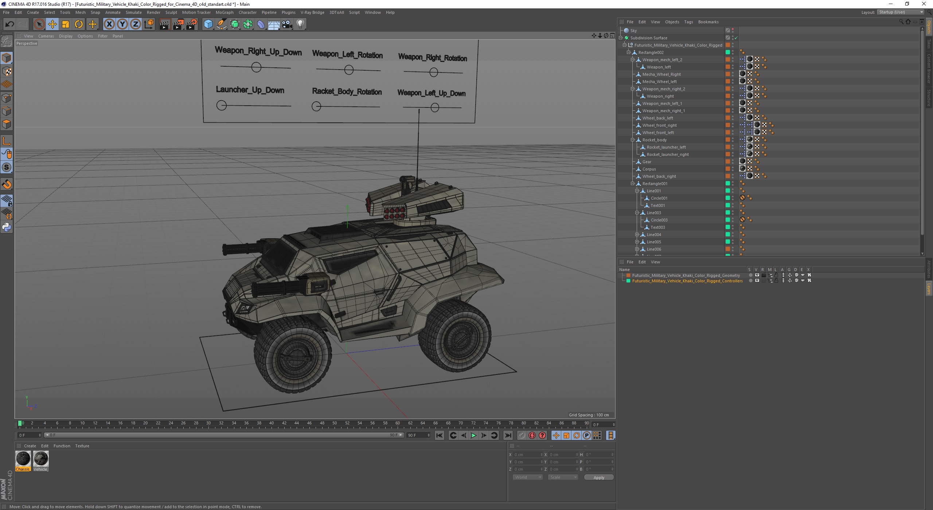Screen dimensions: 933x510
Task: Switch to Texture mode
Action: [x=7, y=71]
